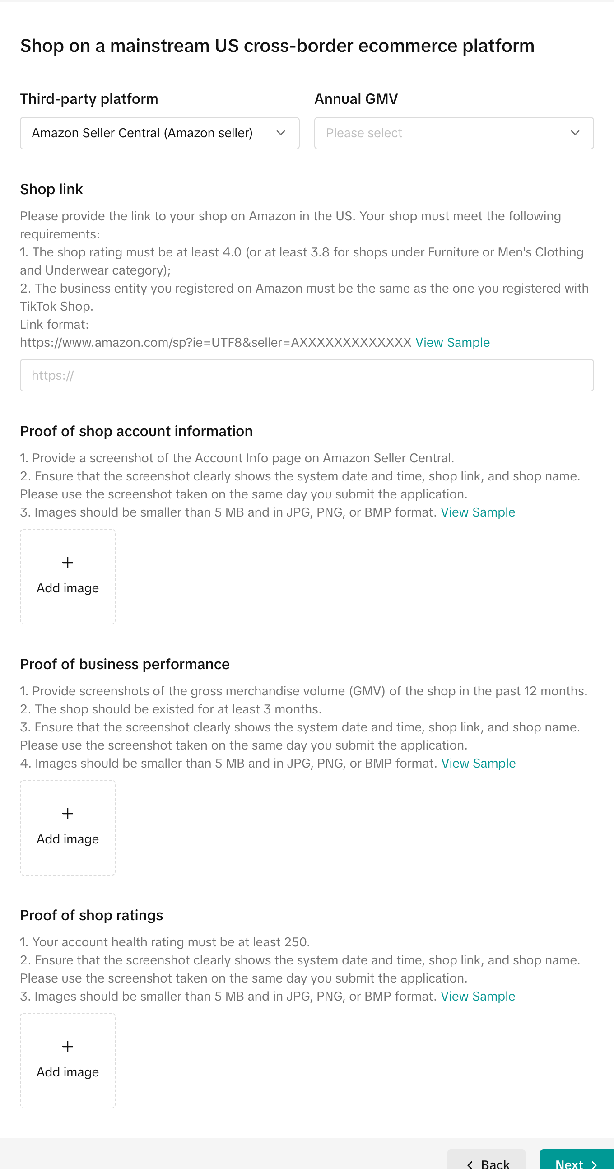614x1169 pixels.
Task: Open View Sample link for shop link format
Action: pos(452,343)
